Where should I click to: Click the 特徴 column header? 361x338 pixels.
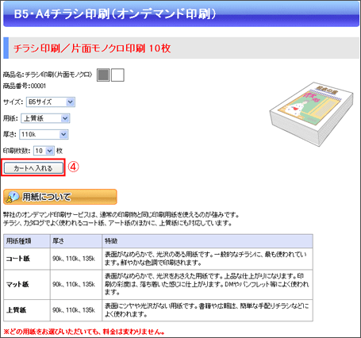[208, 241]
